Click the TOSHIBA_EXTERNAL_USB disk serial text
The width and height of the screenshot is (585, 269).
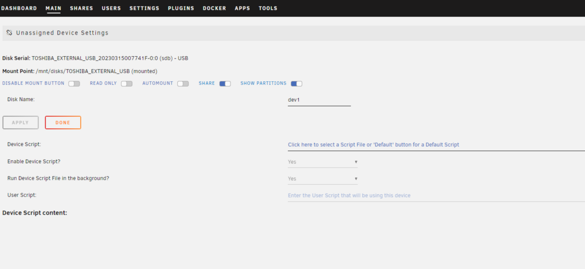click(110, 58)
